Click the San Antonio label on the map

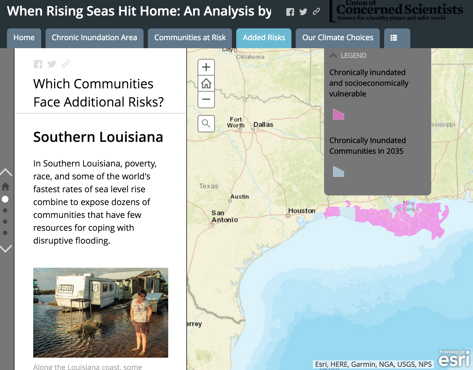[x=225, y=216]
